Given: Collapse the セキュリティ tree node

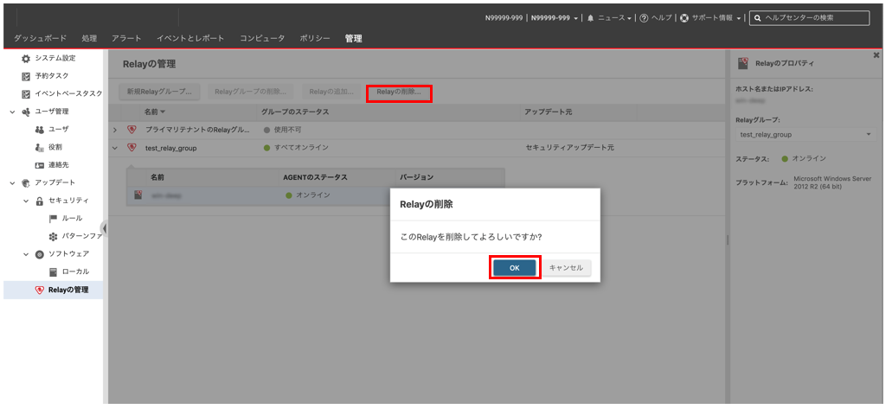Looking at the screenshot, I should tap(26, 201).
